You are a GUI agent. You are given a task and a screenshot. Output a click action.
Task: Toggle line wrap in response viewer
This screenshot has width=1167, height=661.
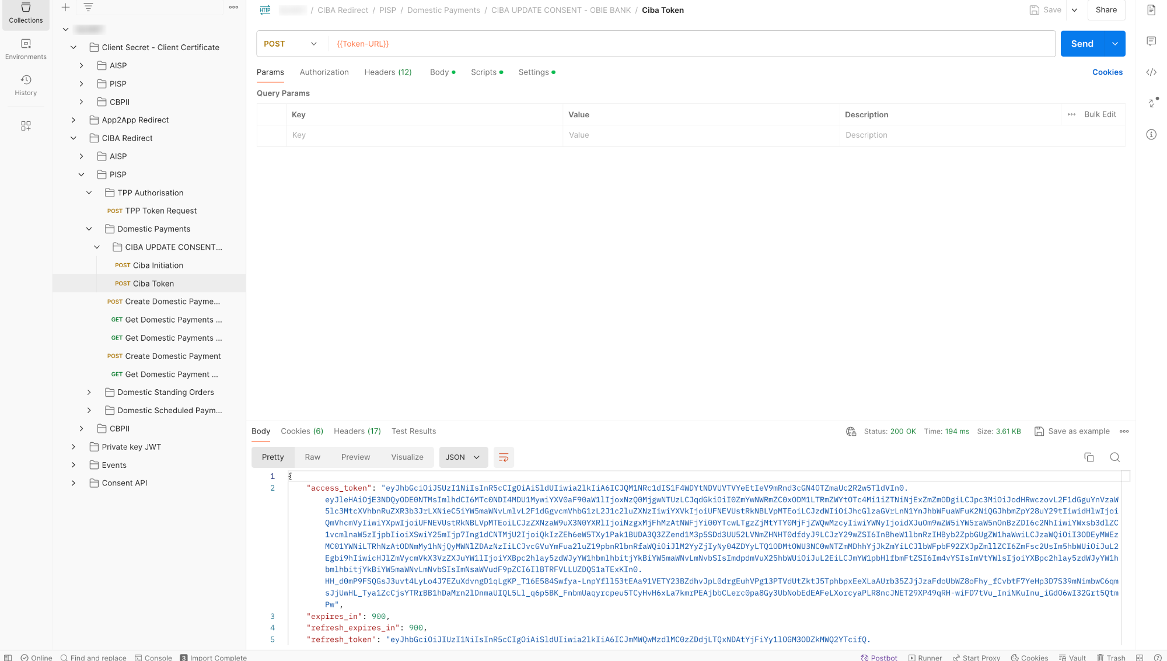(x=504, y=457)
